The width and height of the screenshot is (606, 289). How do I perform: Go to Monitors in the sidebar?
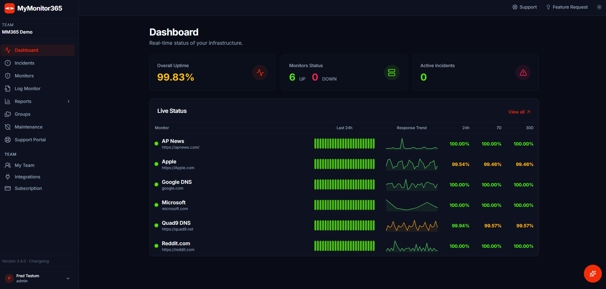[x=37, y=76]
